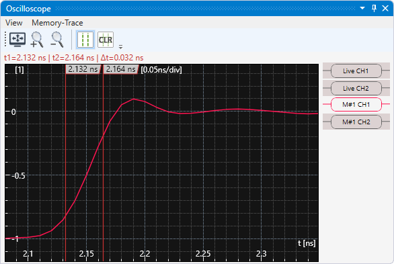394x264 pixels.
Task: Toggle the M#1 CH2 memory trace
Action: 356,122
